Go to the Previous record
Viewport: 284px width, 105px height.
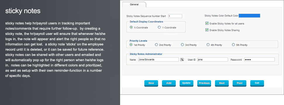pos(204,83)
